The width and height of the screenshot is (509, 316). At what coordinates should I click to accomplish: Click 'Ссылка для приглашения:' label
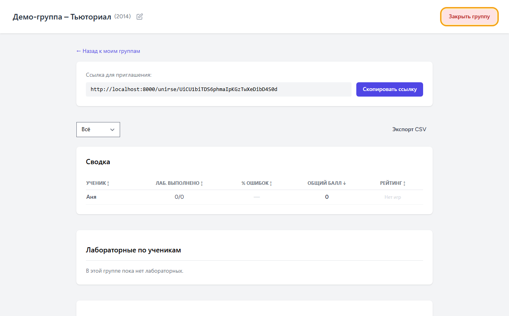[x=119, y=75]
